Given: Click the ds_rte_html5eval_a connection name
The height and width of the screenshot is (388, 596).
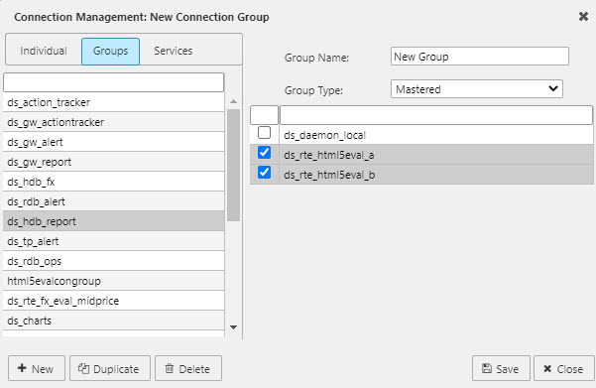Looking at the screenshot, I should (329, 155).
